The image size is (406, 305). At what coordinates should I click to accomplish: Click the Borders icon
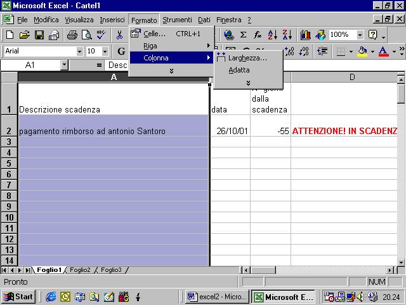coord(341,51)
